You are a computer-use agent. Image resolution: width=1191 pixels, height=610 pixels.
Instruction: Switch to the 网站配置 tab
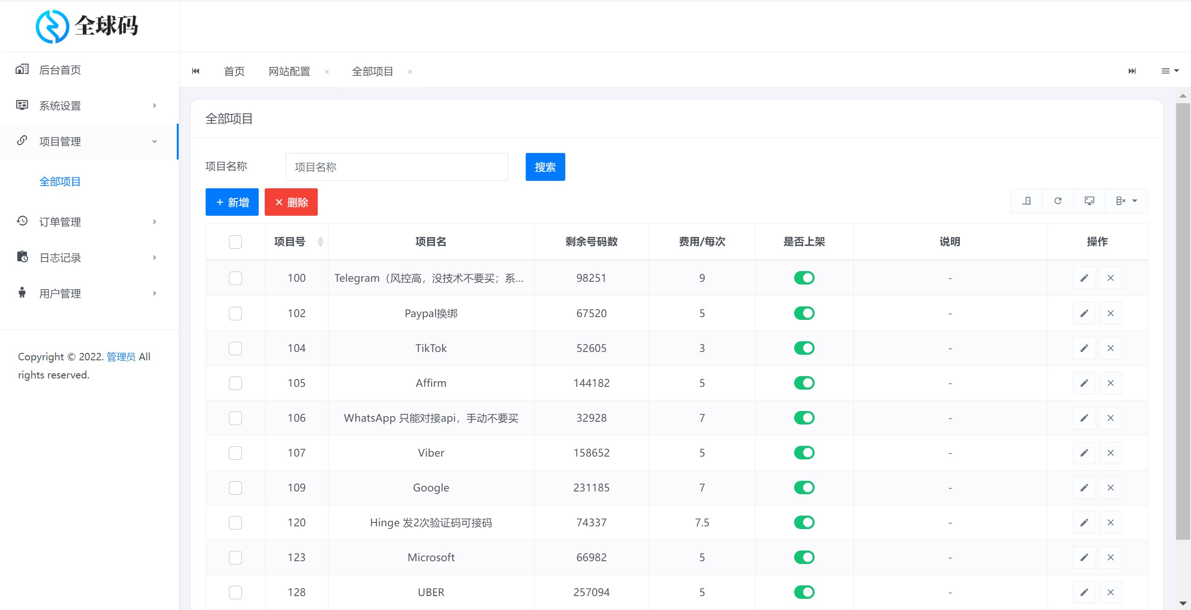[289, 72]
